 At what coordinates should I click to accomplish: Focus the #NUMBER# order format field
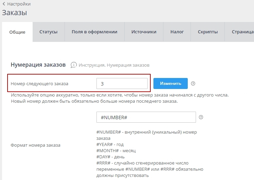pos(146,117)
